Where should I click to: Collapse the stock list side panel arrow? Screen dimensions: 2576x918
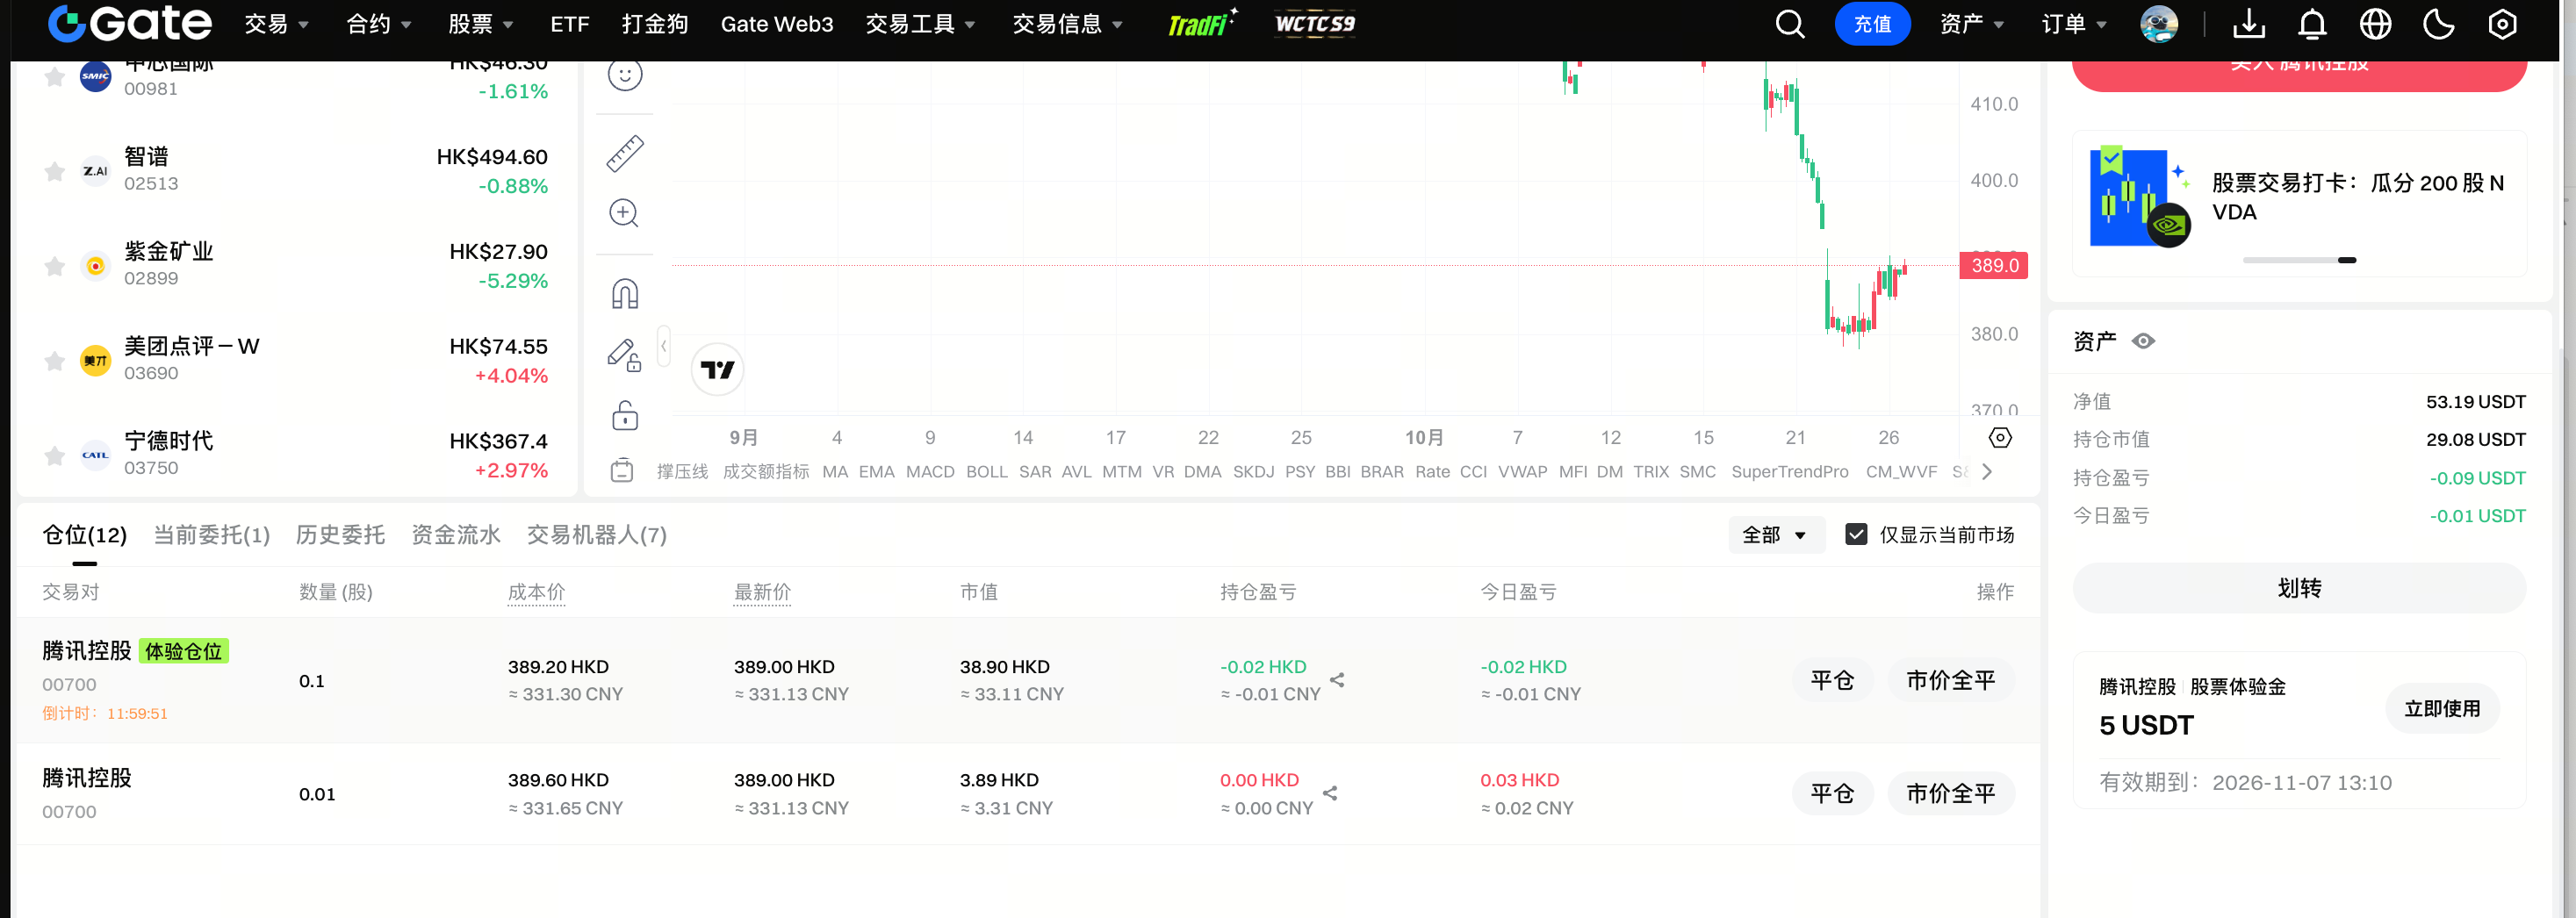pyautogui.click(x=664, y=346)
